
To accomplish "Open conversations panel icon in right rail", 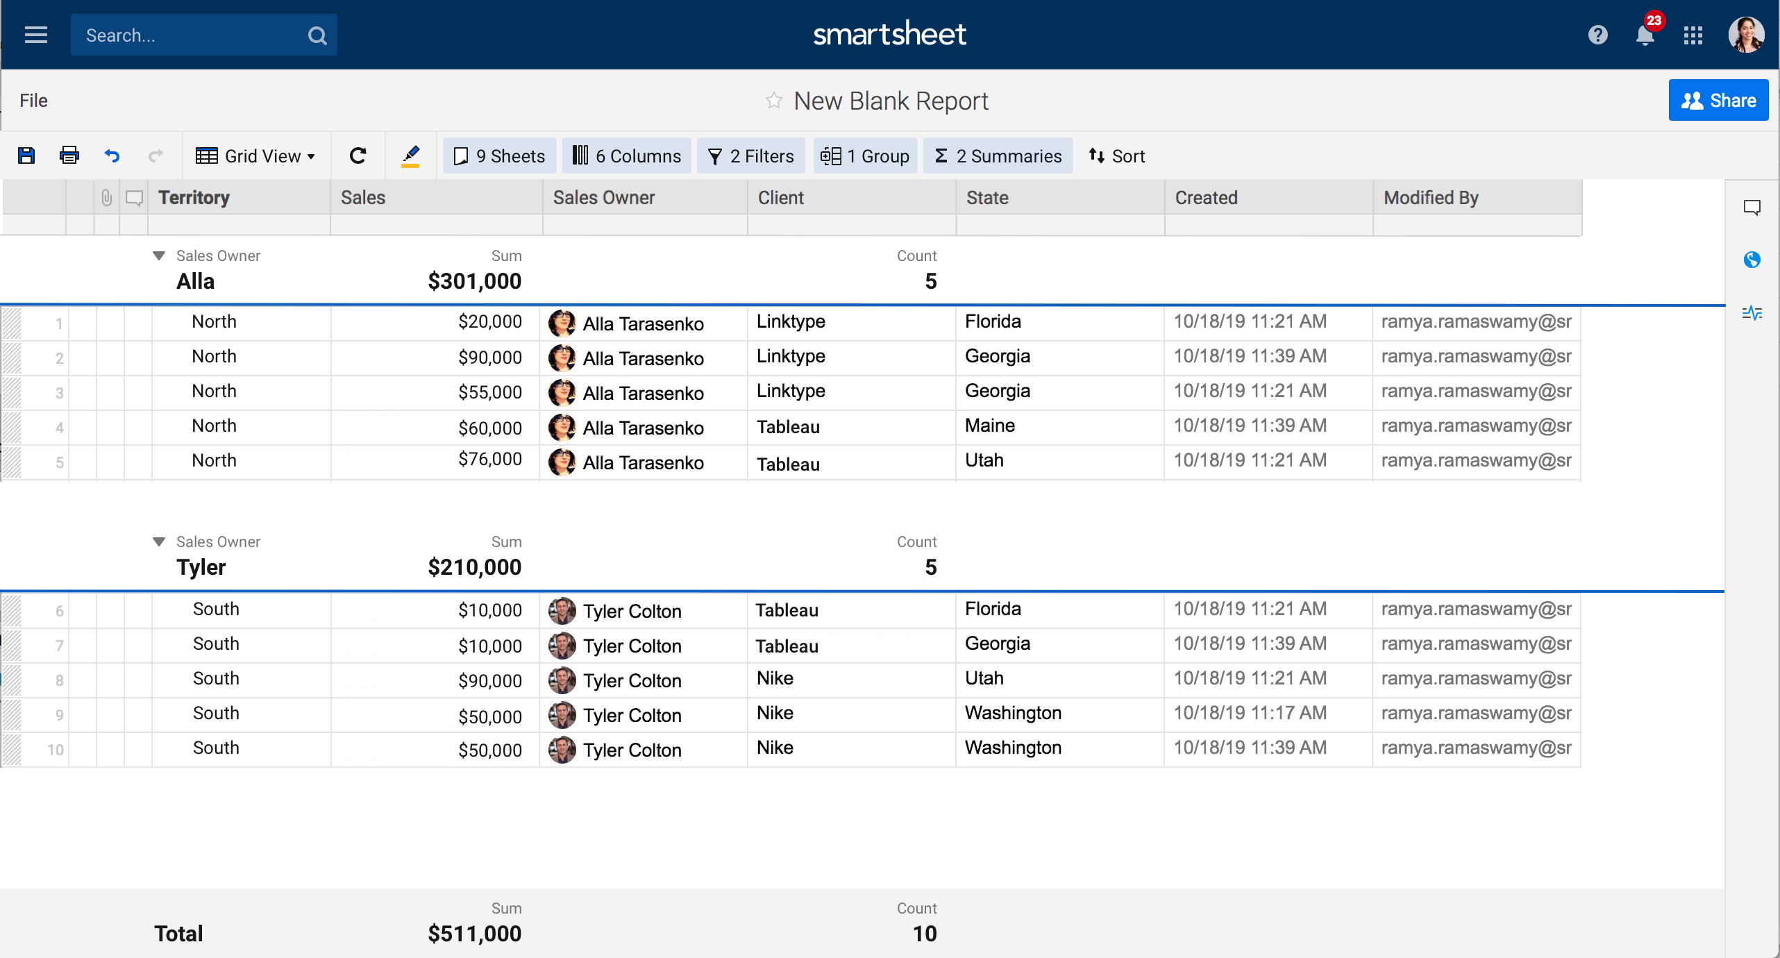I will tap(1752, 208).
